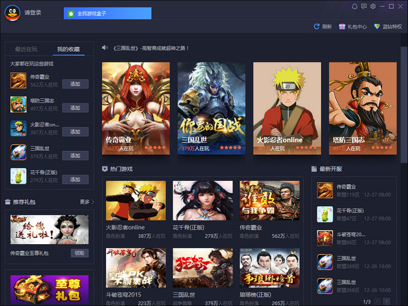Click the QQ penguin avatar logo
The width and height of the screenshot is (408, 306).
click(12, 12)
